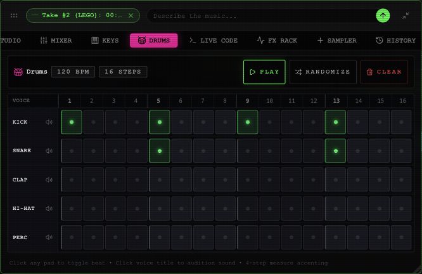Focus the Describe the music input field
This screenshot has height=274, width=422.
point(261,16)
